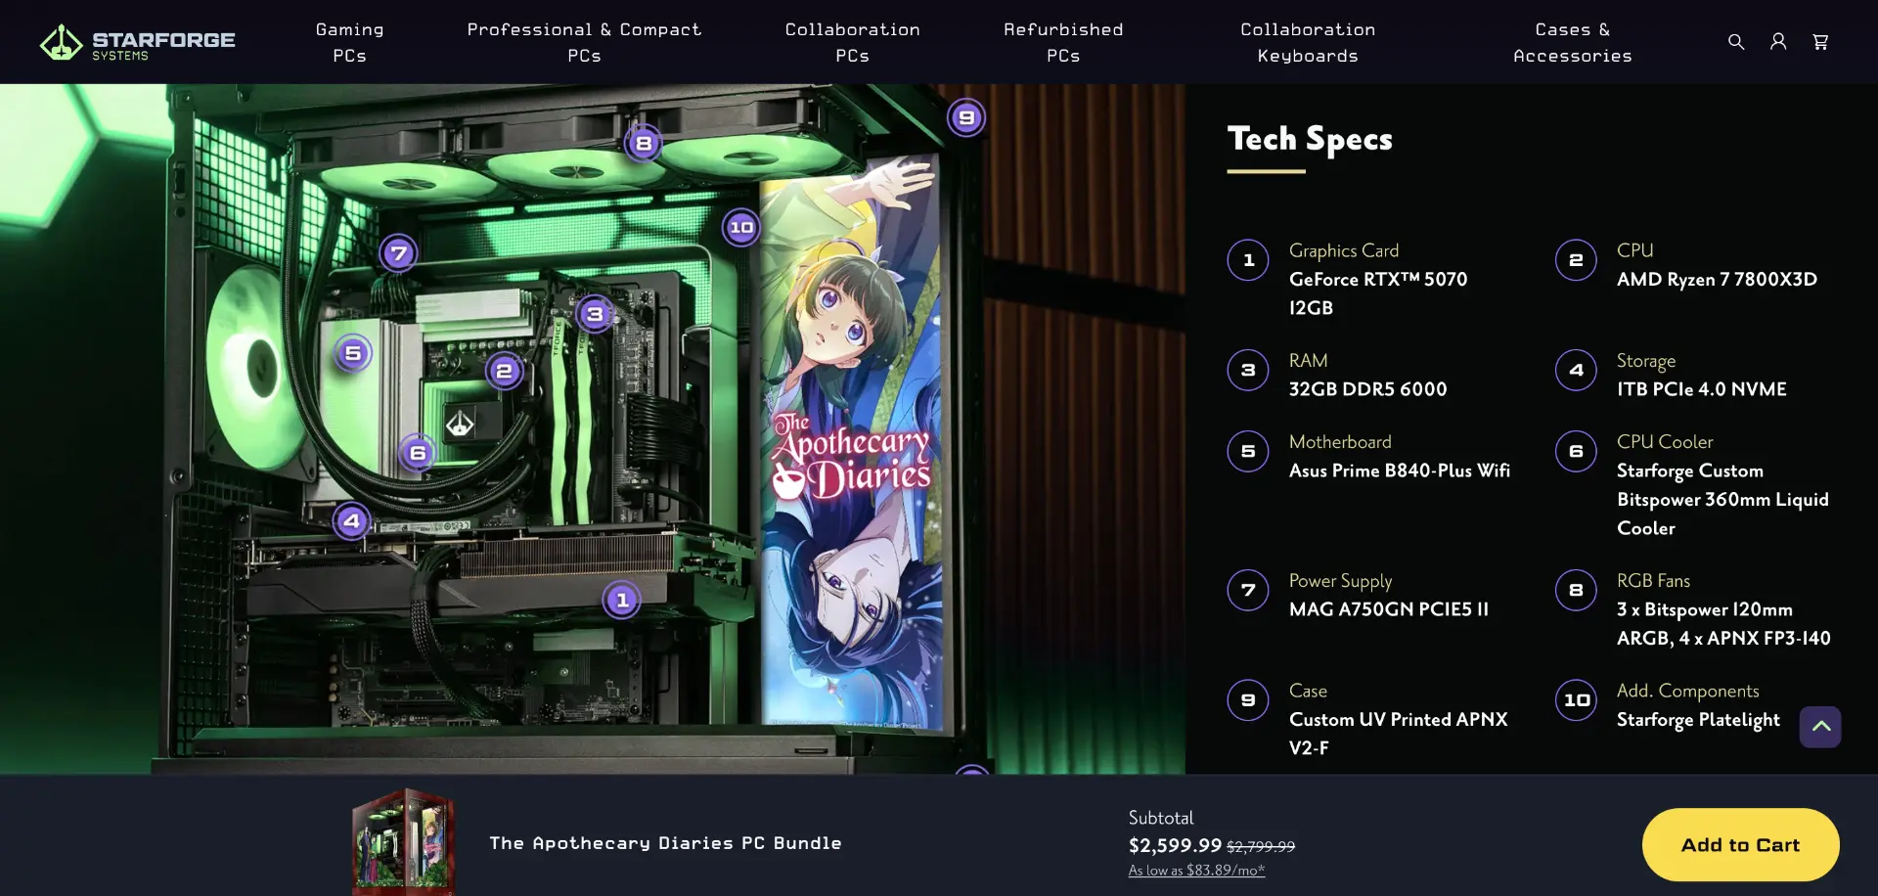This screenshot has height=896, width=1878.
Task: Open the shopping cart icon
Action: coord(1820,42)
